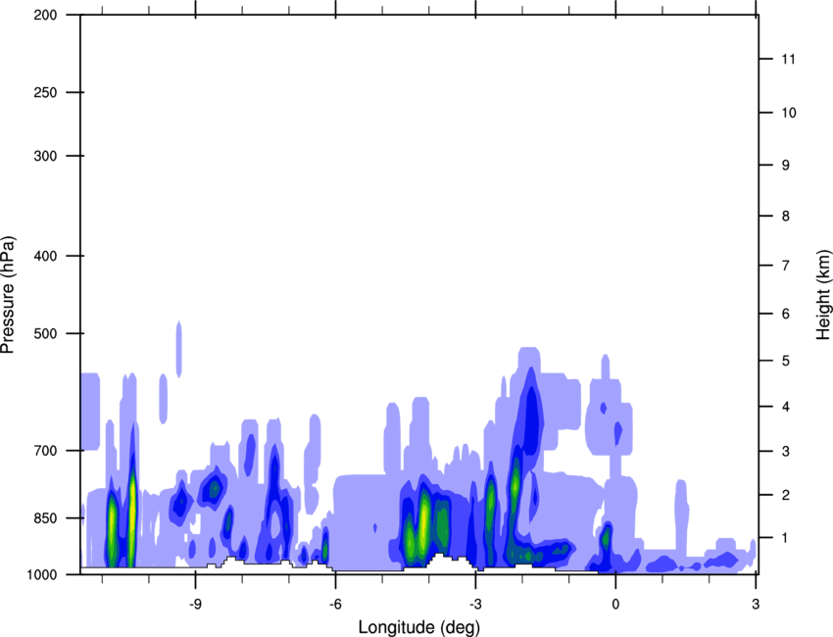Click the 700 pressure tick label
This screenshot has height=637, width=833.
45,451
